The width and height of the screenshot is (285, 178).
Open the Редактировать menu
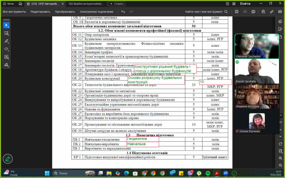pyautogui.click(x=40, y=12)
